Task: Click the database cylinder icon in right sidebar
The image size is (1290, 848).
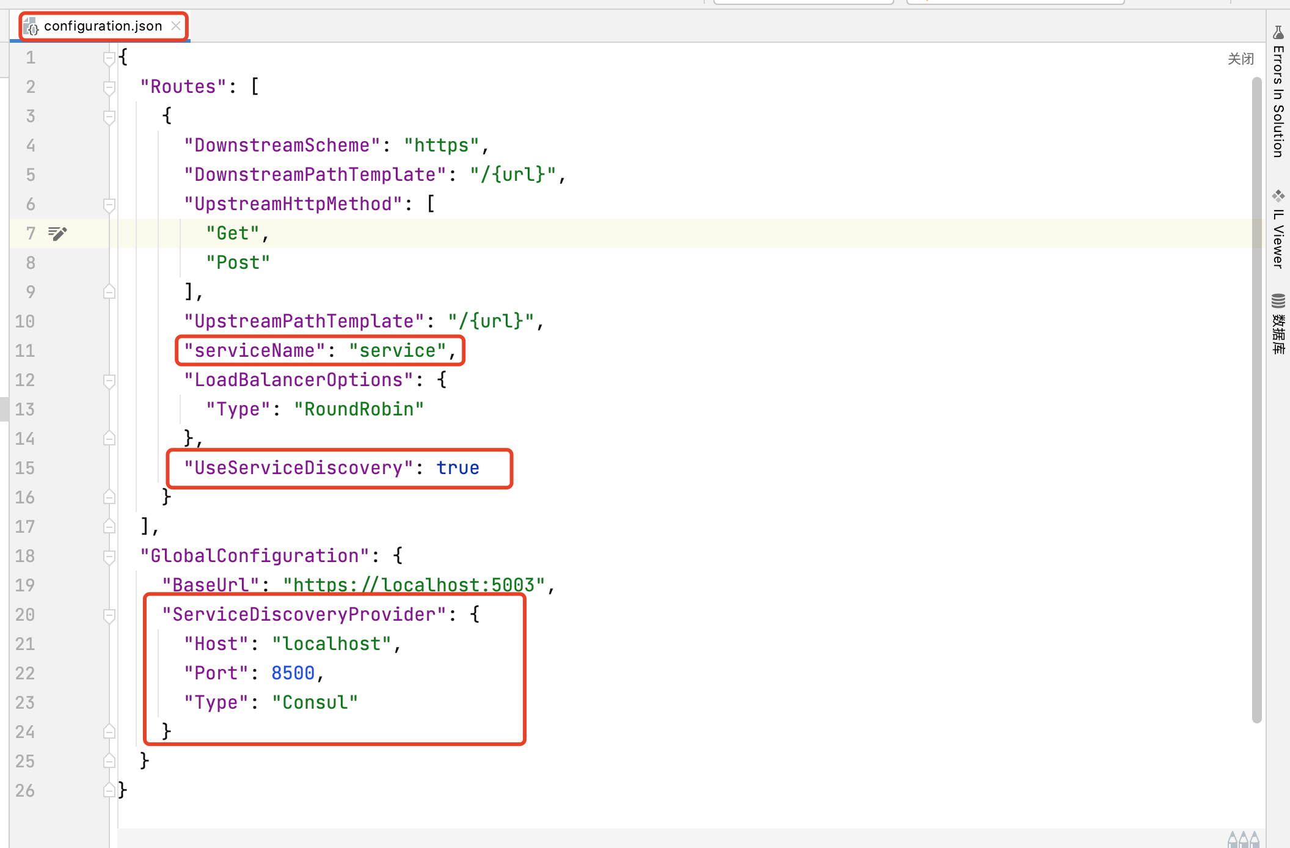Action: 1278,301
